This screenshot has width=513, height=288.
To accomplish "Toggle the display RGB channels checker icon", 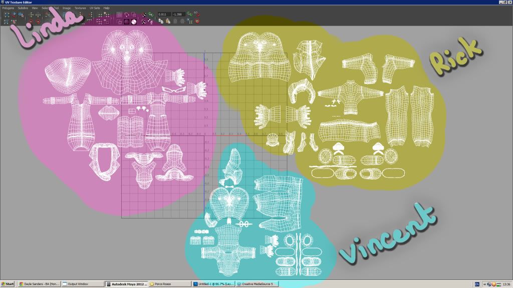I will pos(144,14).
